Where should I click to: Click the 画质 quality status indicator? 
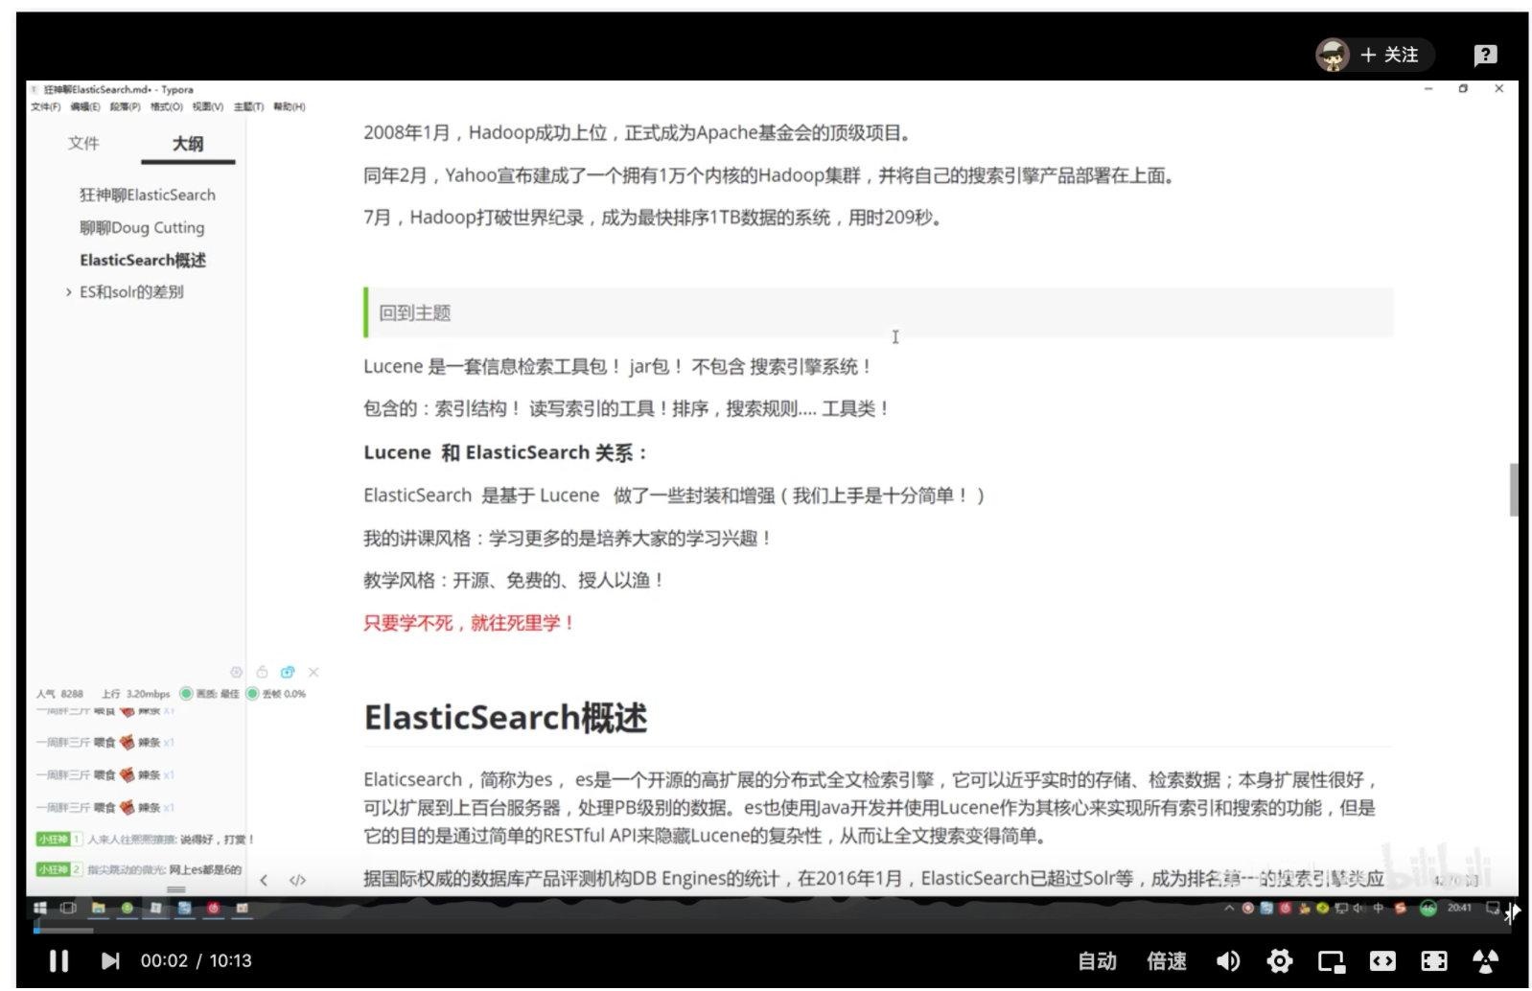(x=209, y=693)
